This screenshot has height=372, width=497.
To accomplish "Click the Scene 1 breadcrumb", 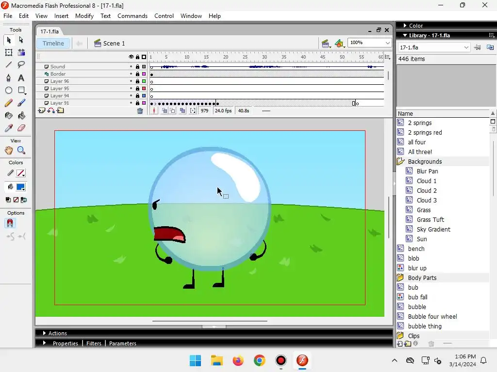I will click(110, 43).
